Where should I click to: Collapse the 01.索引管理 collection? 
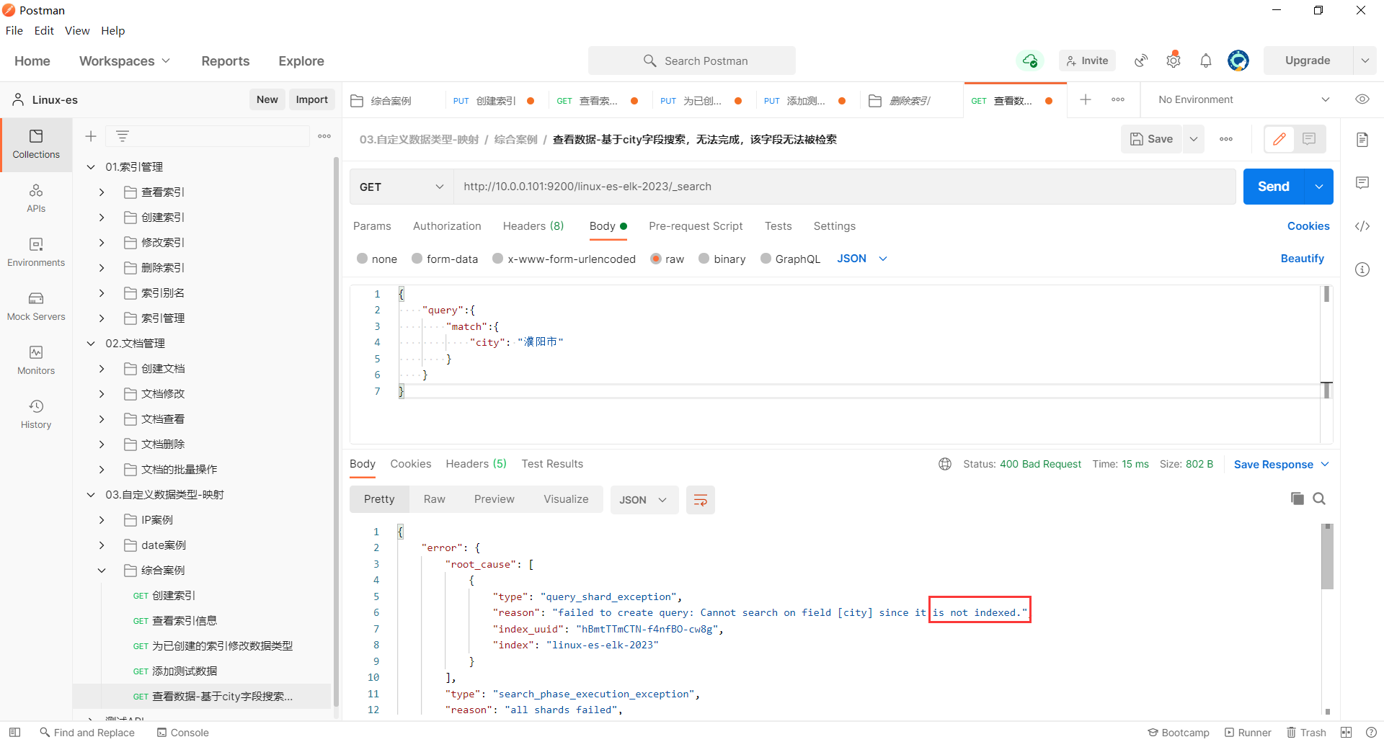[x=91, y=167]
